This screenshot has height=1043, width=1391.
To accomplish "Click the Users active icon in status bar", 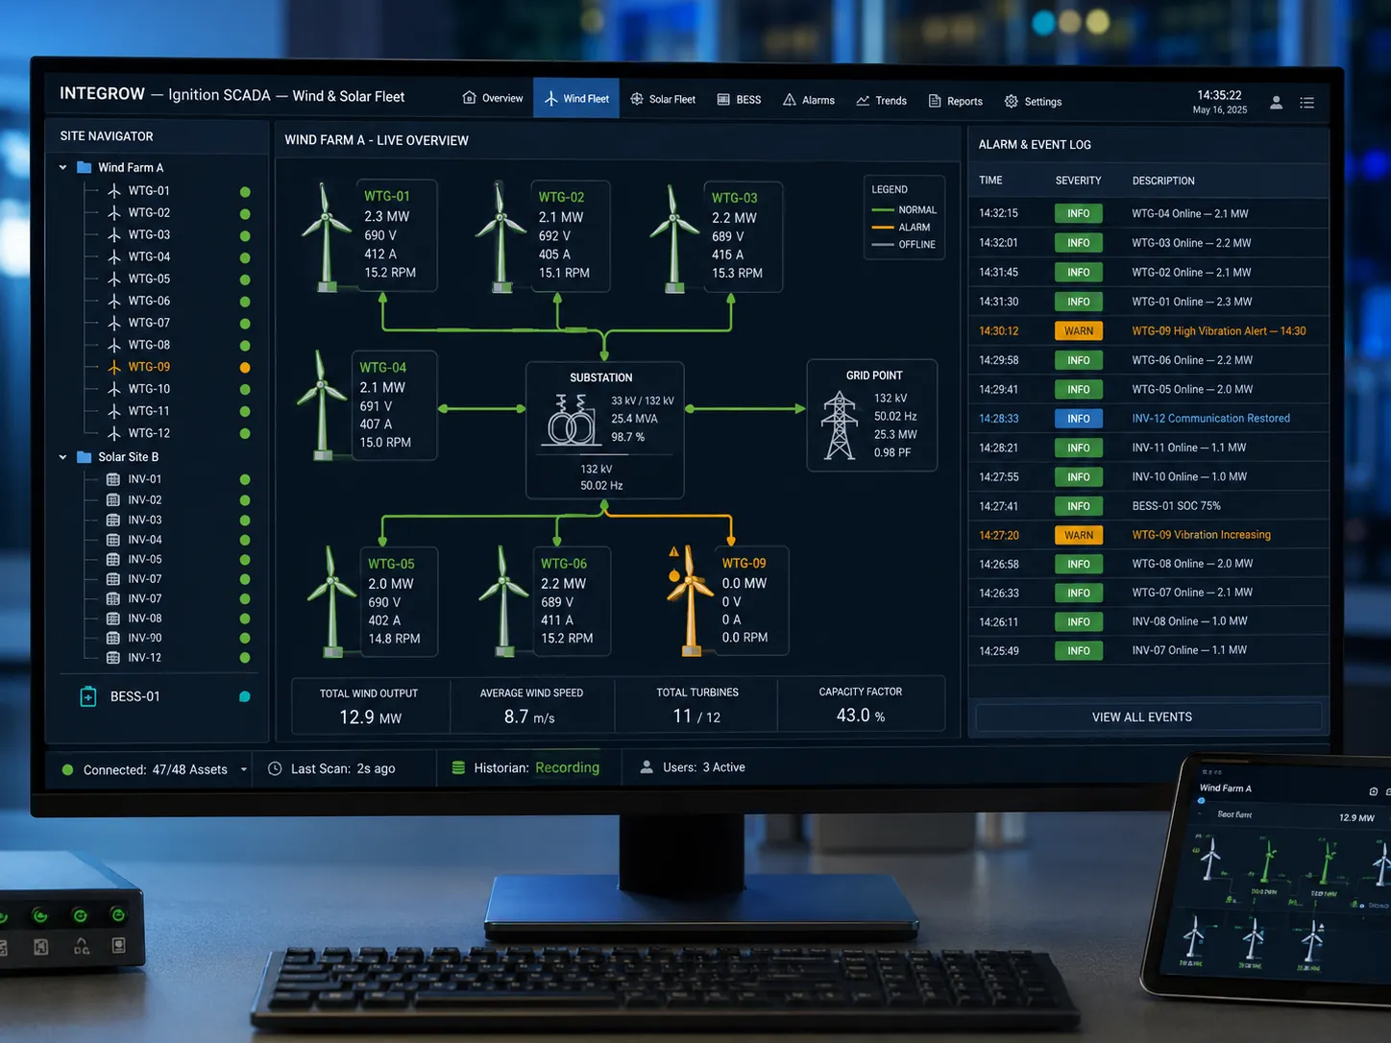I will pyautogui.click(x=647, y=766).
